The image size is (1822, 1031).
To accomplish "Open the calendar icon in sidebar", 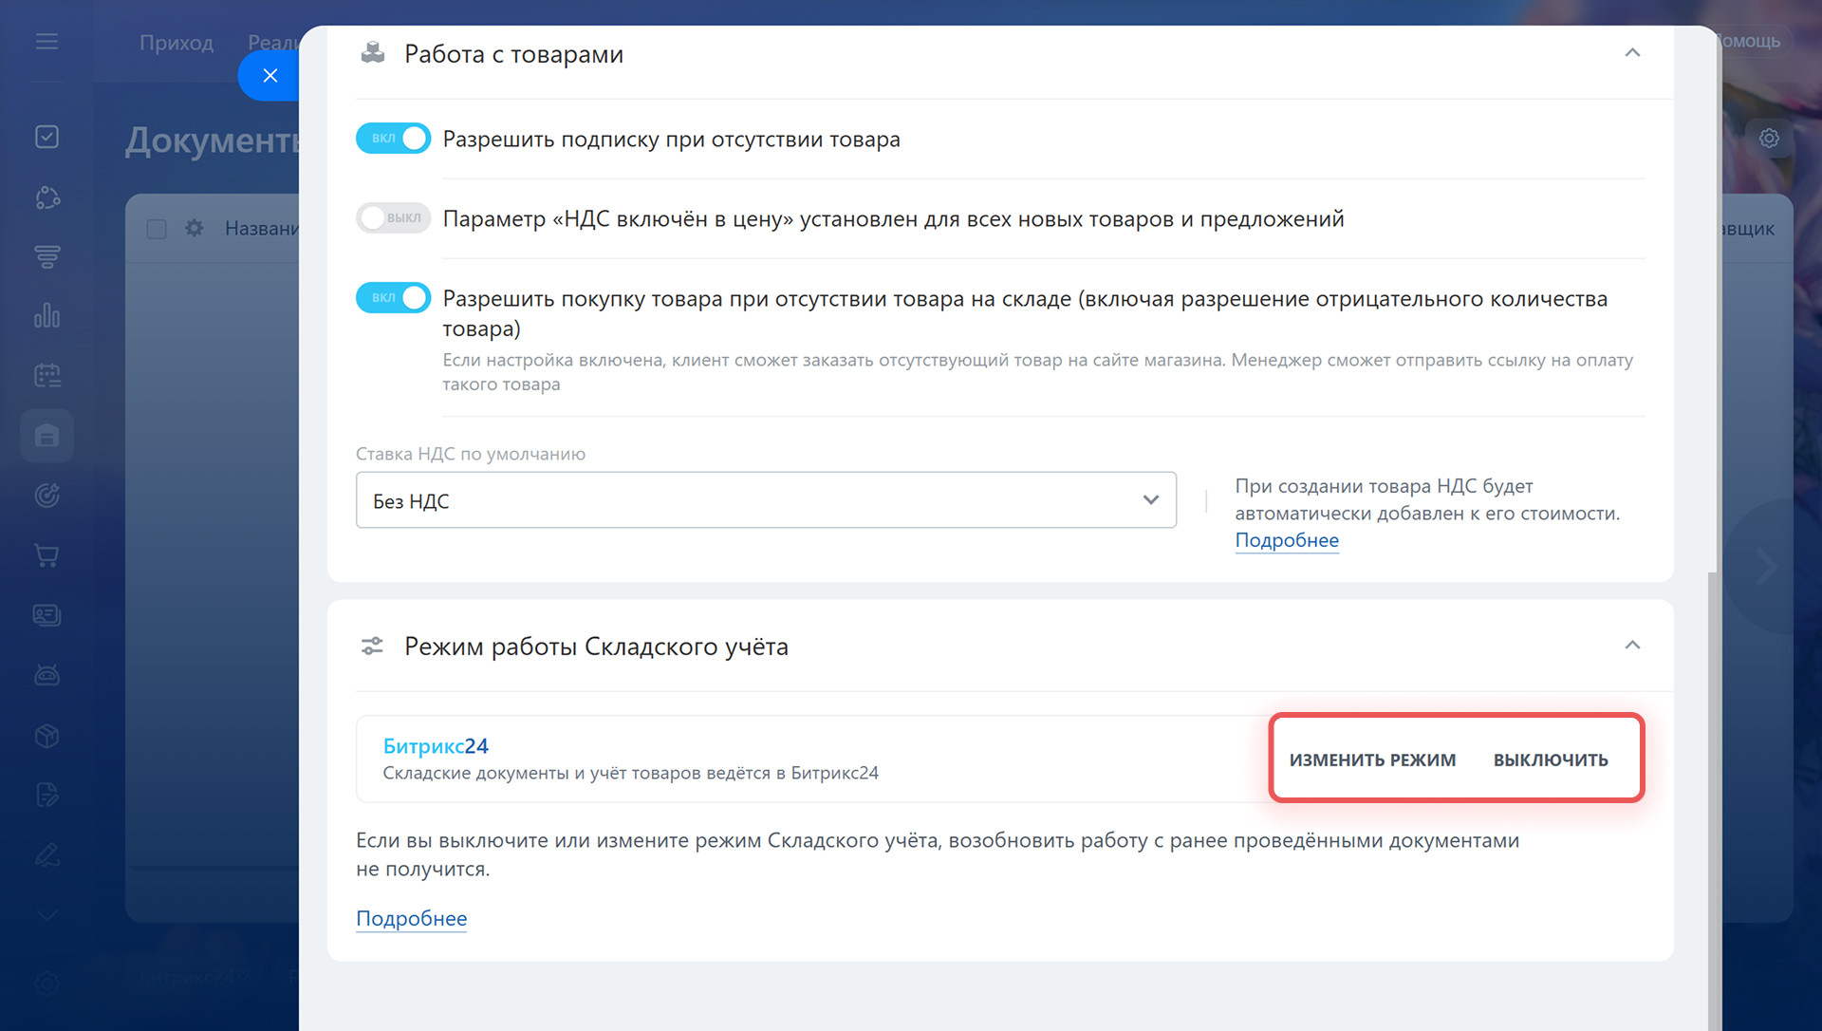I will point(46,376).
